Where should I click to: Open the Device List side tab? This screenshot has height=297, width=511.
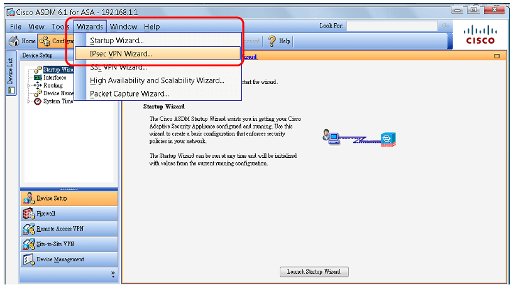point(11,73)
